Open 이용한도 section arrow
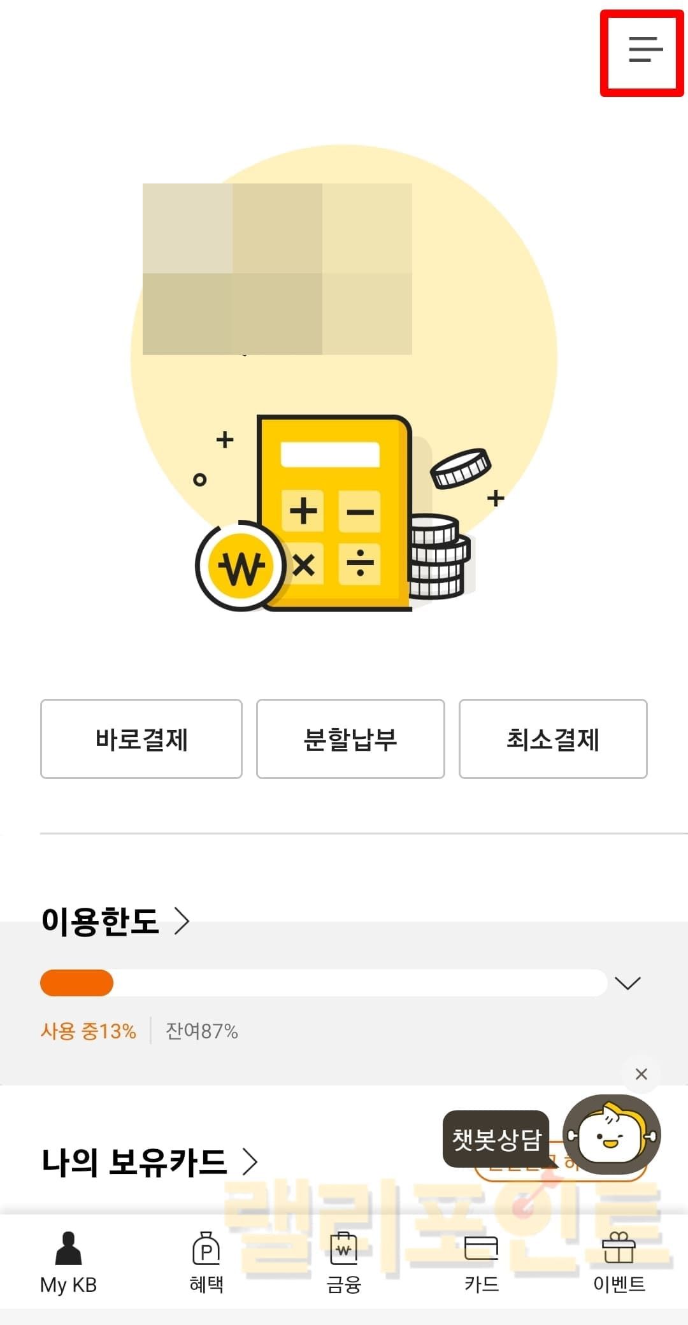Screen dimensions: 688x1325 tap(182, 920)
